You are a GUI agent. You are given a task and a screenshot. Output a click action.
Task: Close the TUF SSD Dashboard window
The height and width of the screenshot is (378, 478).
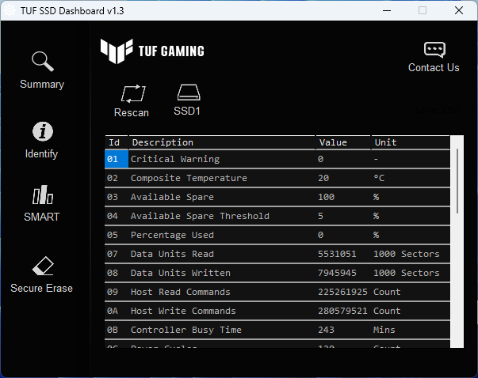(459, 10)
